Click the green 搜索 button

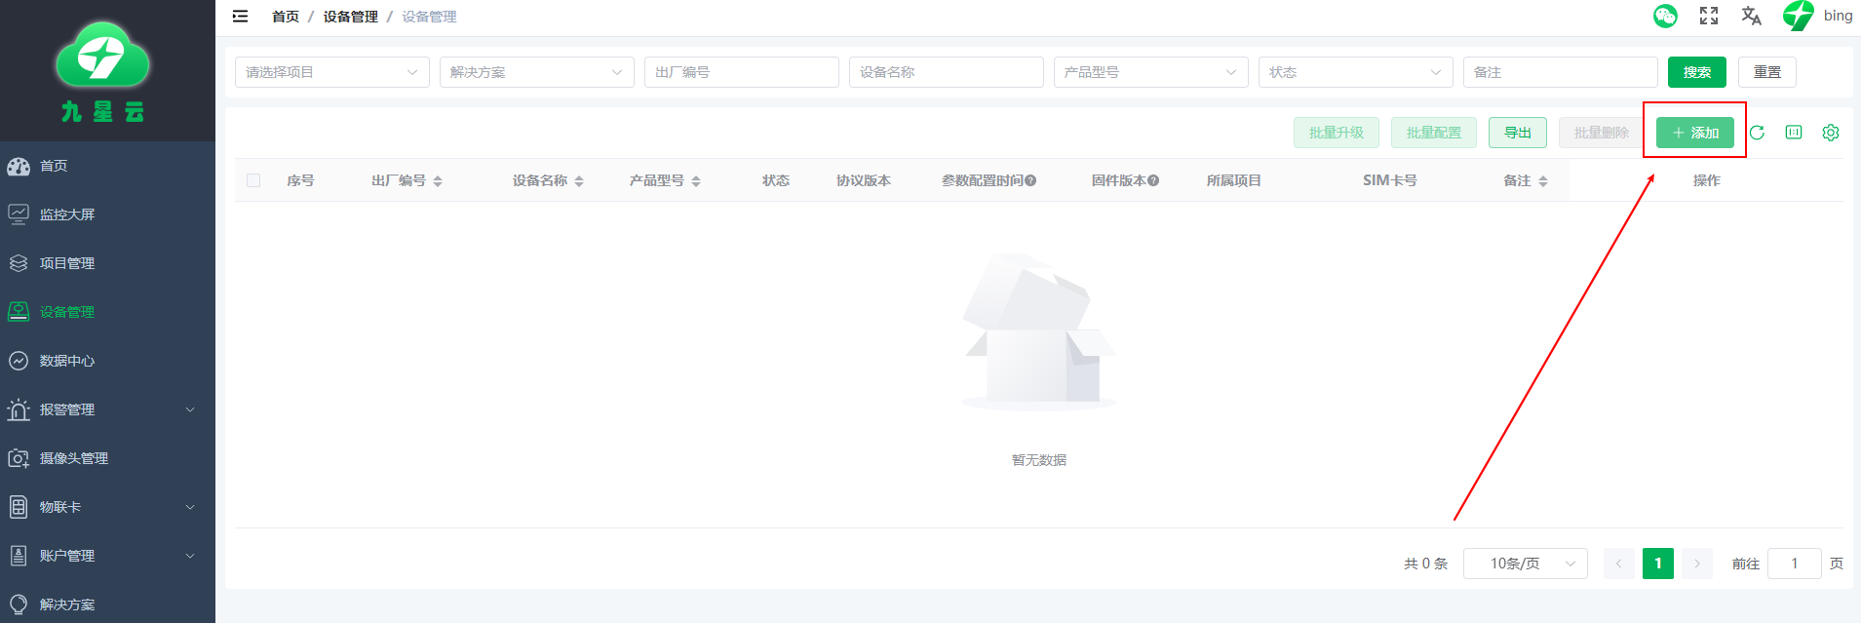1697,72
